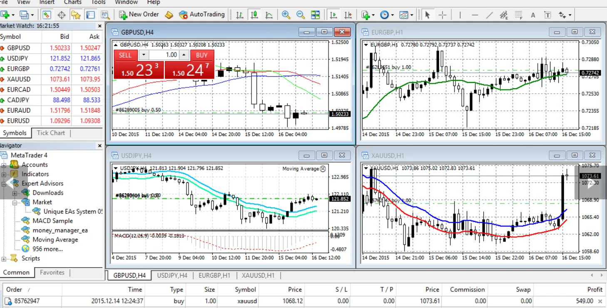Select the Draw Text Label tool
607x308 pixels.
547,15
